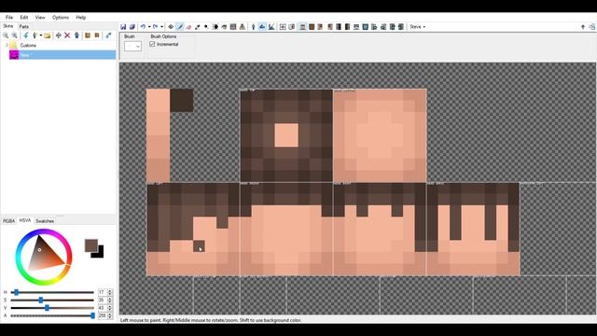Switch to the RGBA color tab
This screenshot has width=597, height=336.
tap(8, 221)
